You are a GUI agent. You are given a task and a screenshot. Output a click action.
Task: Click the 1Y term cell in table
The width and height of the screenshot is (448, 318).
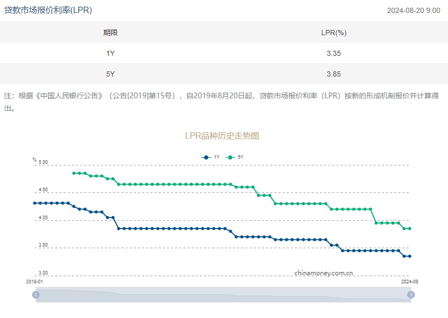110,53
